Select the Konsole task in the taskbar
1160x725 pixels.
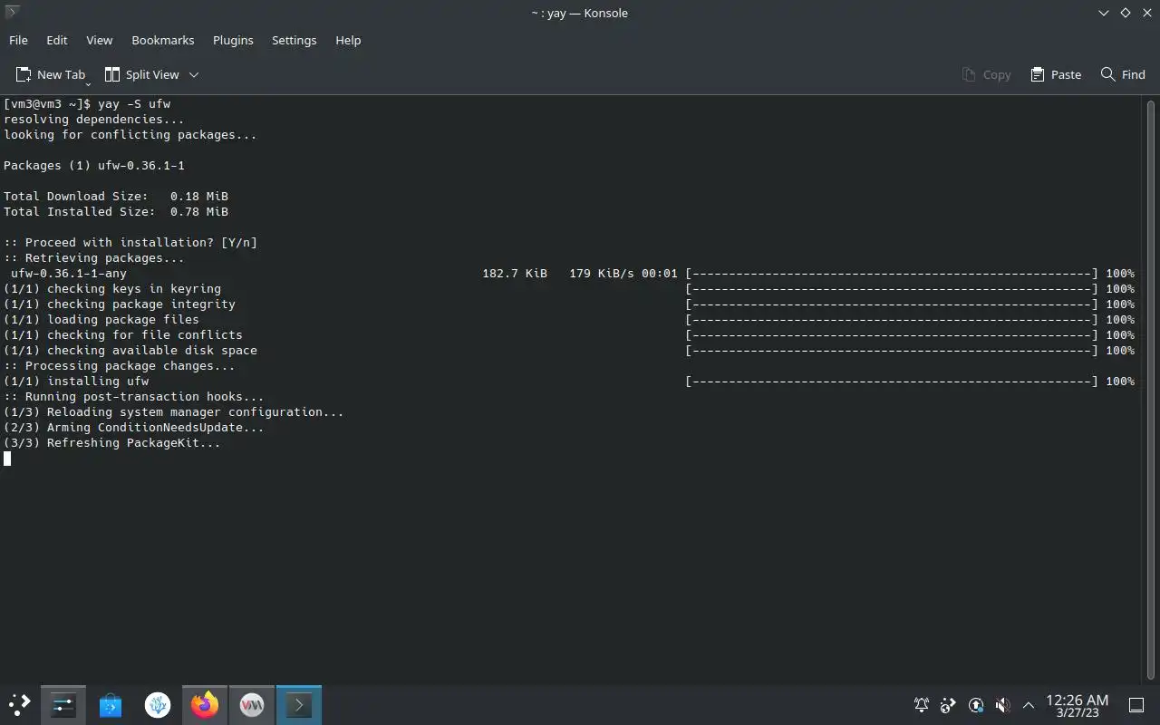[299, 704]
